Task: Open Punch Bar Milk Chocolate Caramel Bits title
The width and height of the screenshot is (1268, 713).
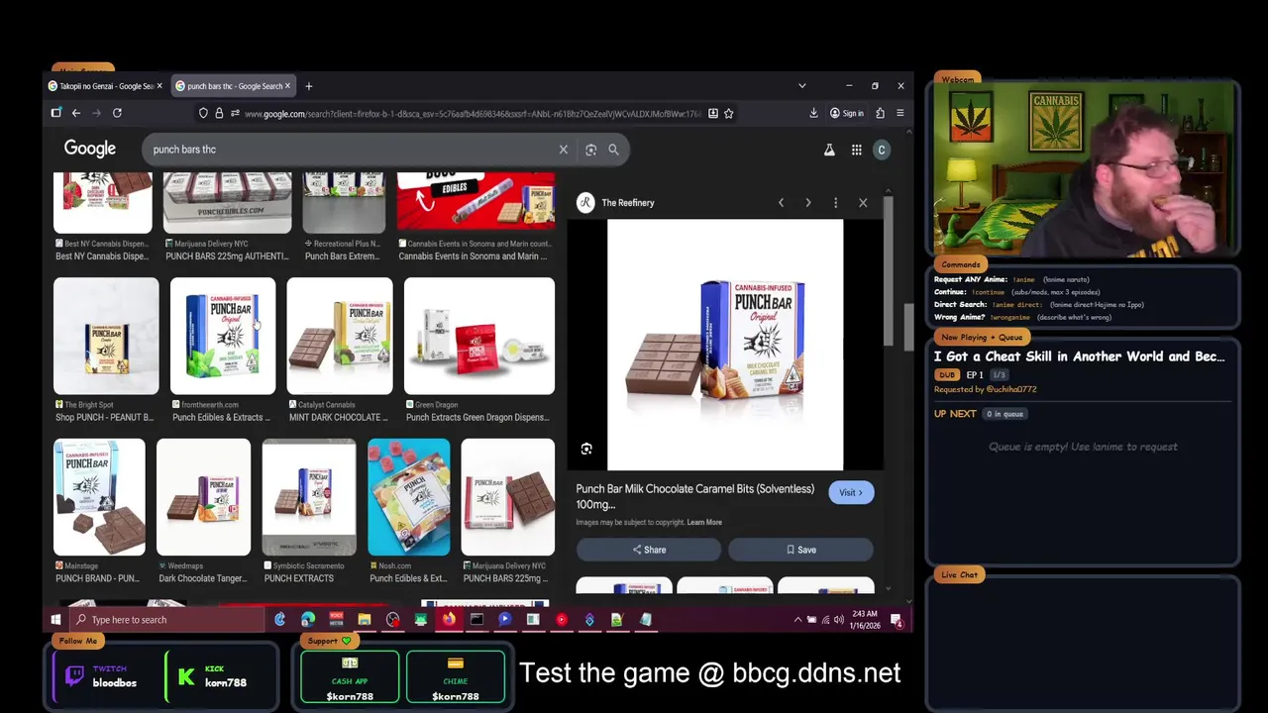Action: [695, 496]
